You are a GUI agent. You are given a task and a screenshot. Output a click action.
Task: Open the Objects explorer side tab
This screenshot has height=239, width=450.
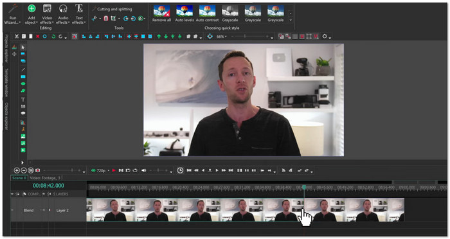(x=6, y=116)
